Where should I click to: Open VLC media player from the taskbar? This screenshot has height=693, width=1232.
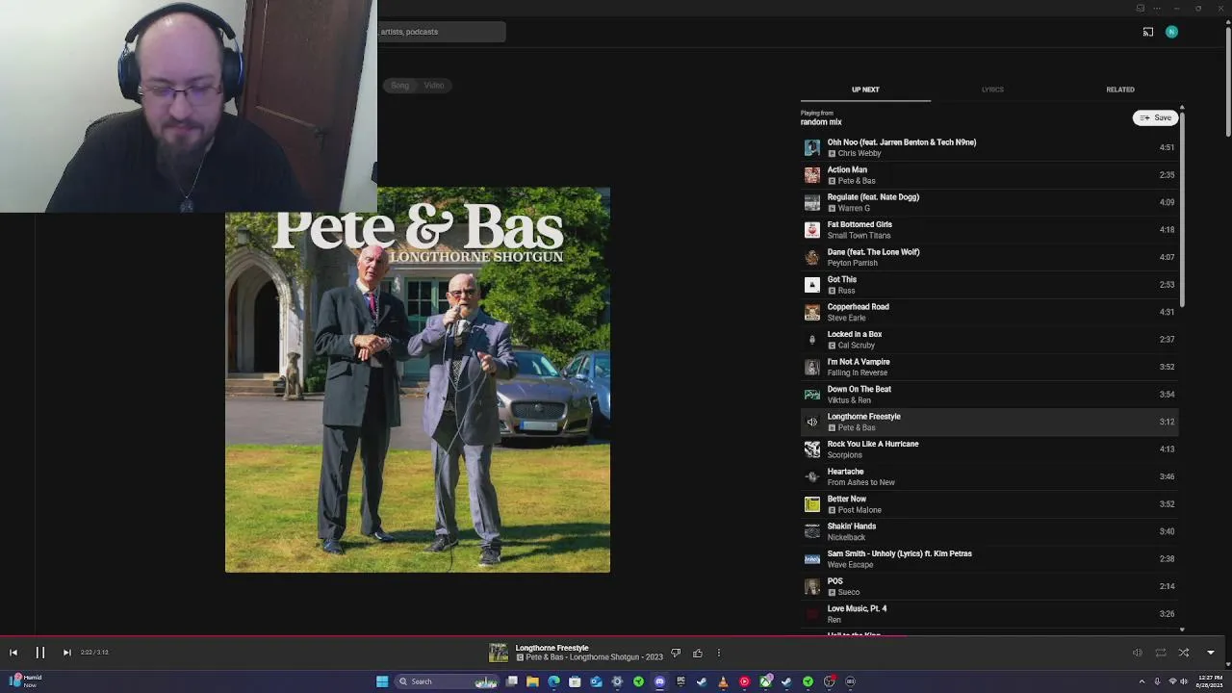click(723, 681)
